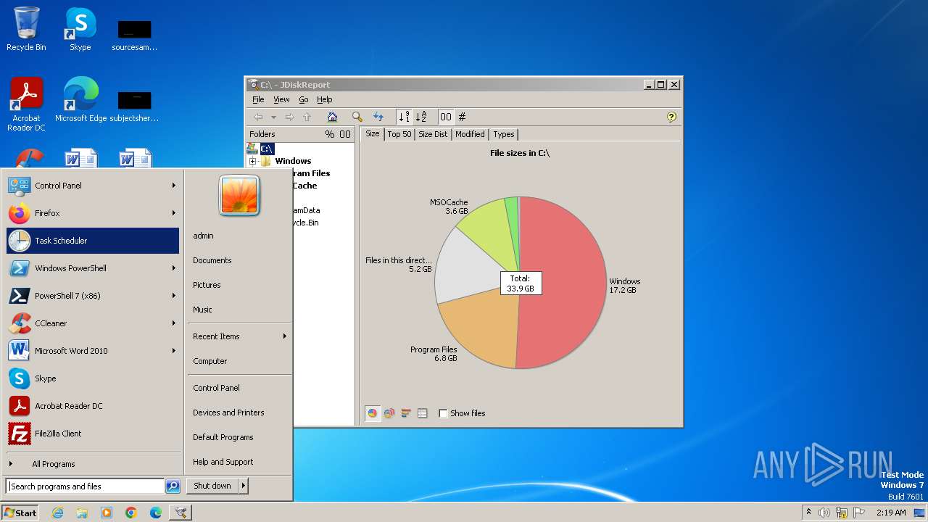This screenshot has height=522, width=928.
Task: Select the Size tab
Action: coord(372,133)
